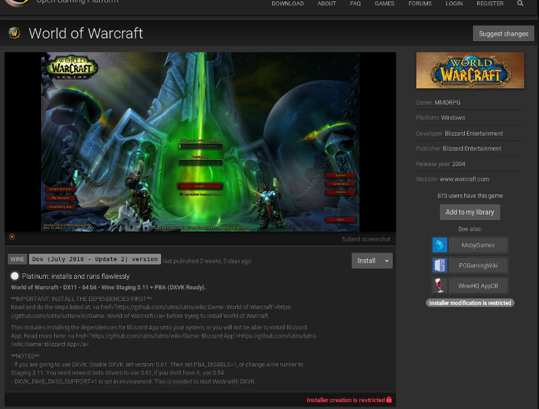Open the GAMES menu item

pos(385,3)
